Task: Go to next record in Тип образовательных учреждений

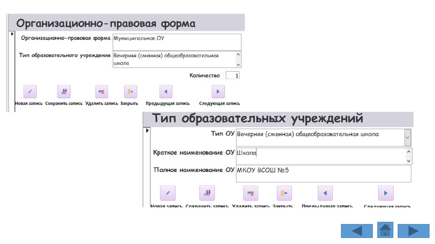Action: pyautogui.click(x=386, y=193)
